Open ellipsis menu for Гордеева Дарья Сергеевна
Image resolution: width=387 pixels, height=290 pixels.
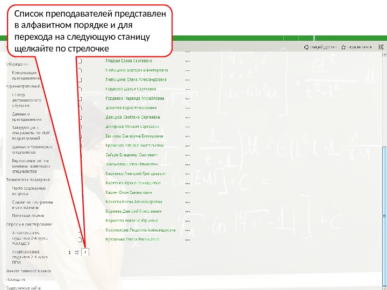(188, 89)
